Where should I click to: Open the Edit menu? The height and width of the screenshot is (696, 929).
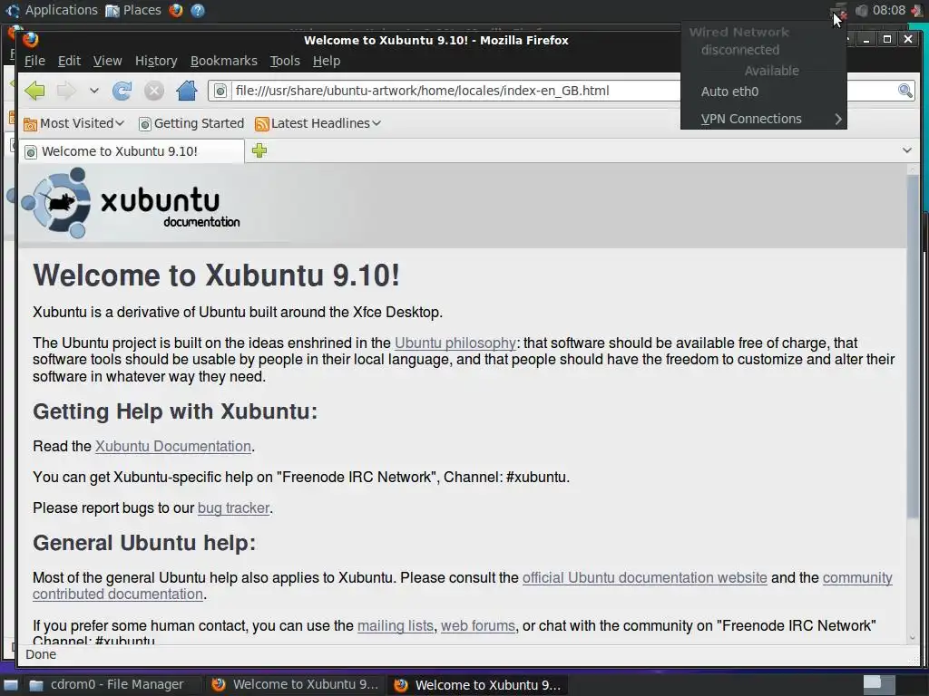(69, 61)
